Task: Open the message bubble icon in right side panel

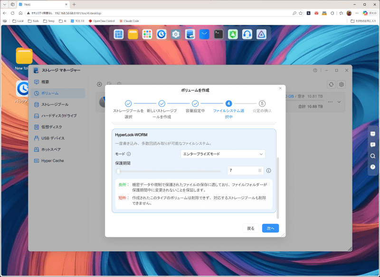Action: pyautogui.click(x=373, y=145)
